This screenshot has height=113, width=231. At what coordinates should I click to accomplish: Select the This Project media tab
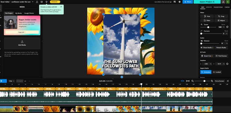(9, 13)
